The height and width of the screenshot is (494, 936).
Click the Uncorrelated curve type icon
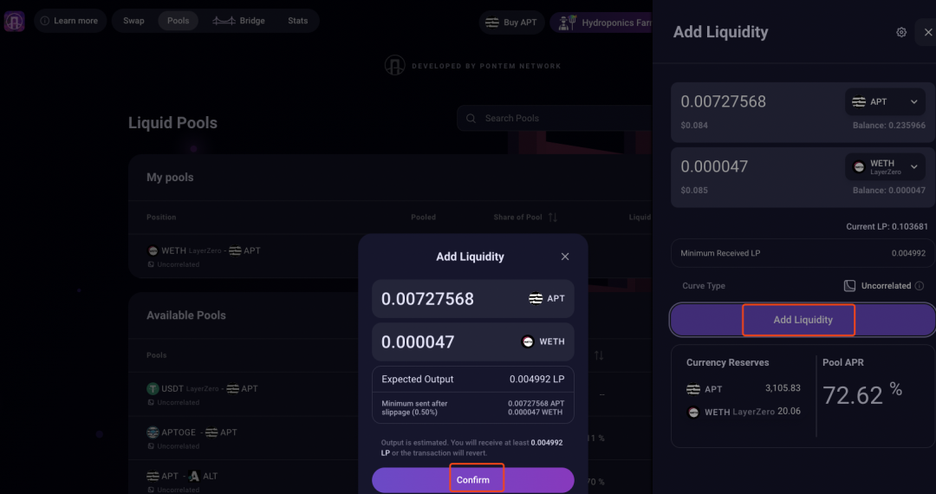coord(849,286)
